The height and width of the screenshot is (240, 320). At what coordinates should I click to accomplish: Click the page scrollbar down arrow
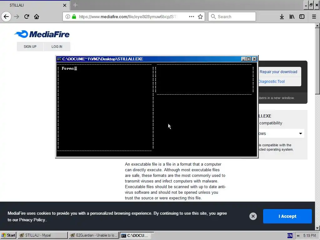point(317,228)
